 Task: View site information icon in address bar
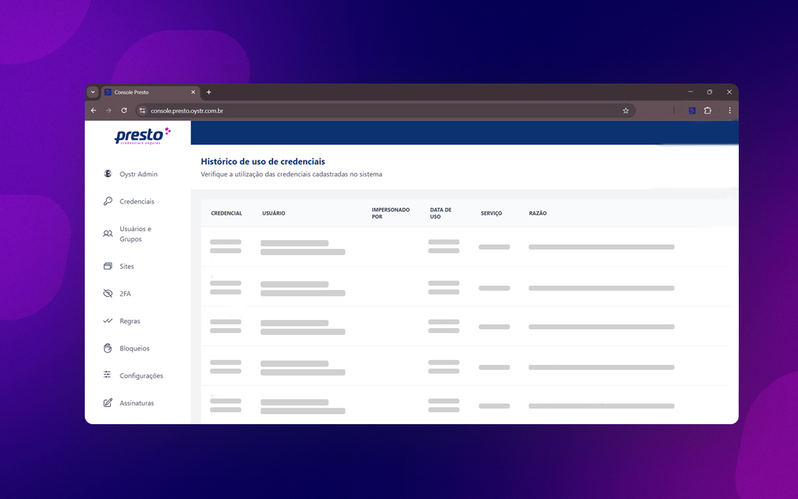(142, 110)
